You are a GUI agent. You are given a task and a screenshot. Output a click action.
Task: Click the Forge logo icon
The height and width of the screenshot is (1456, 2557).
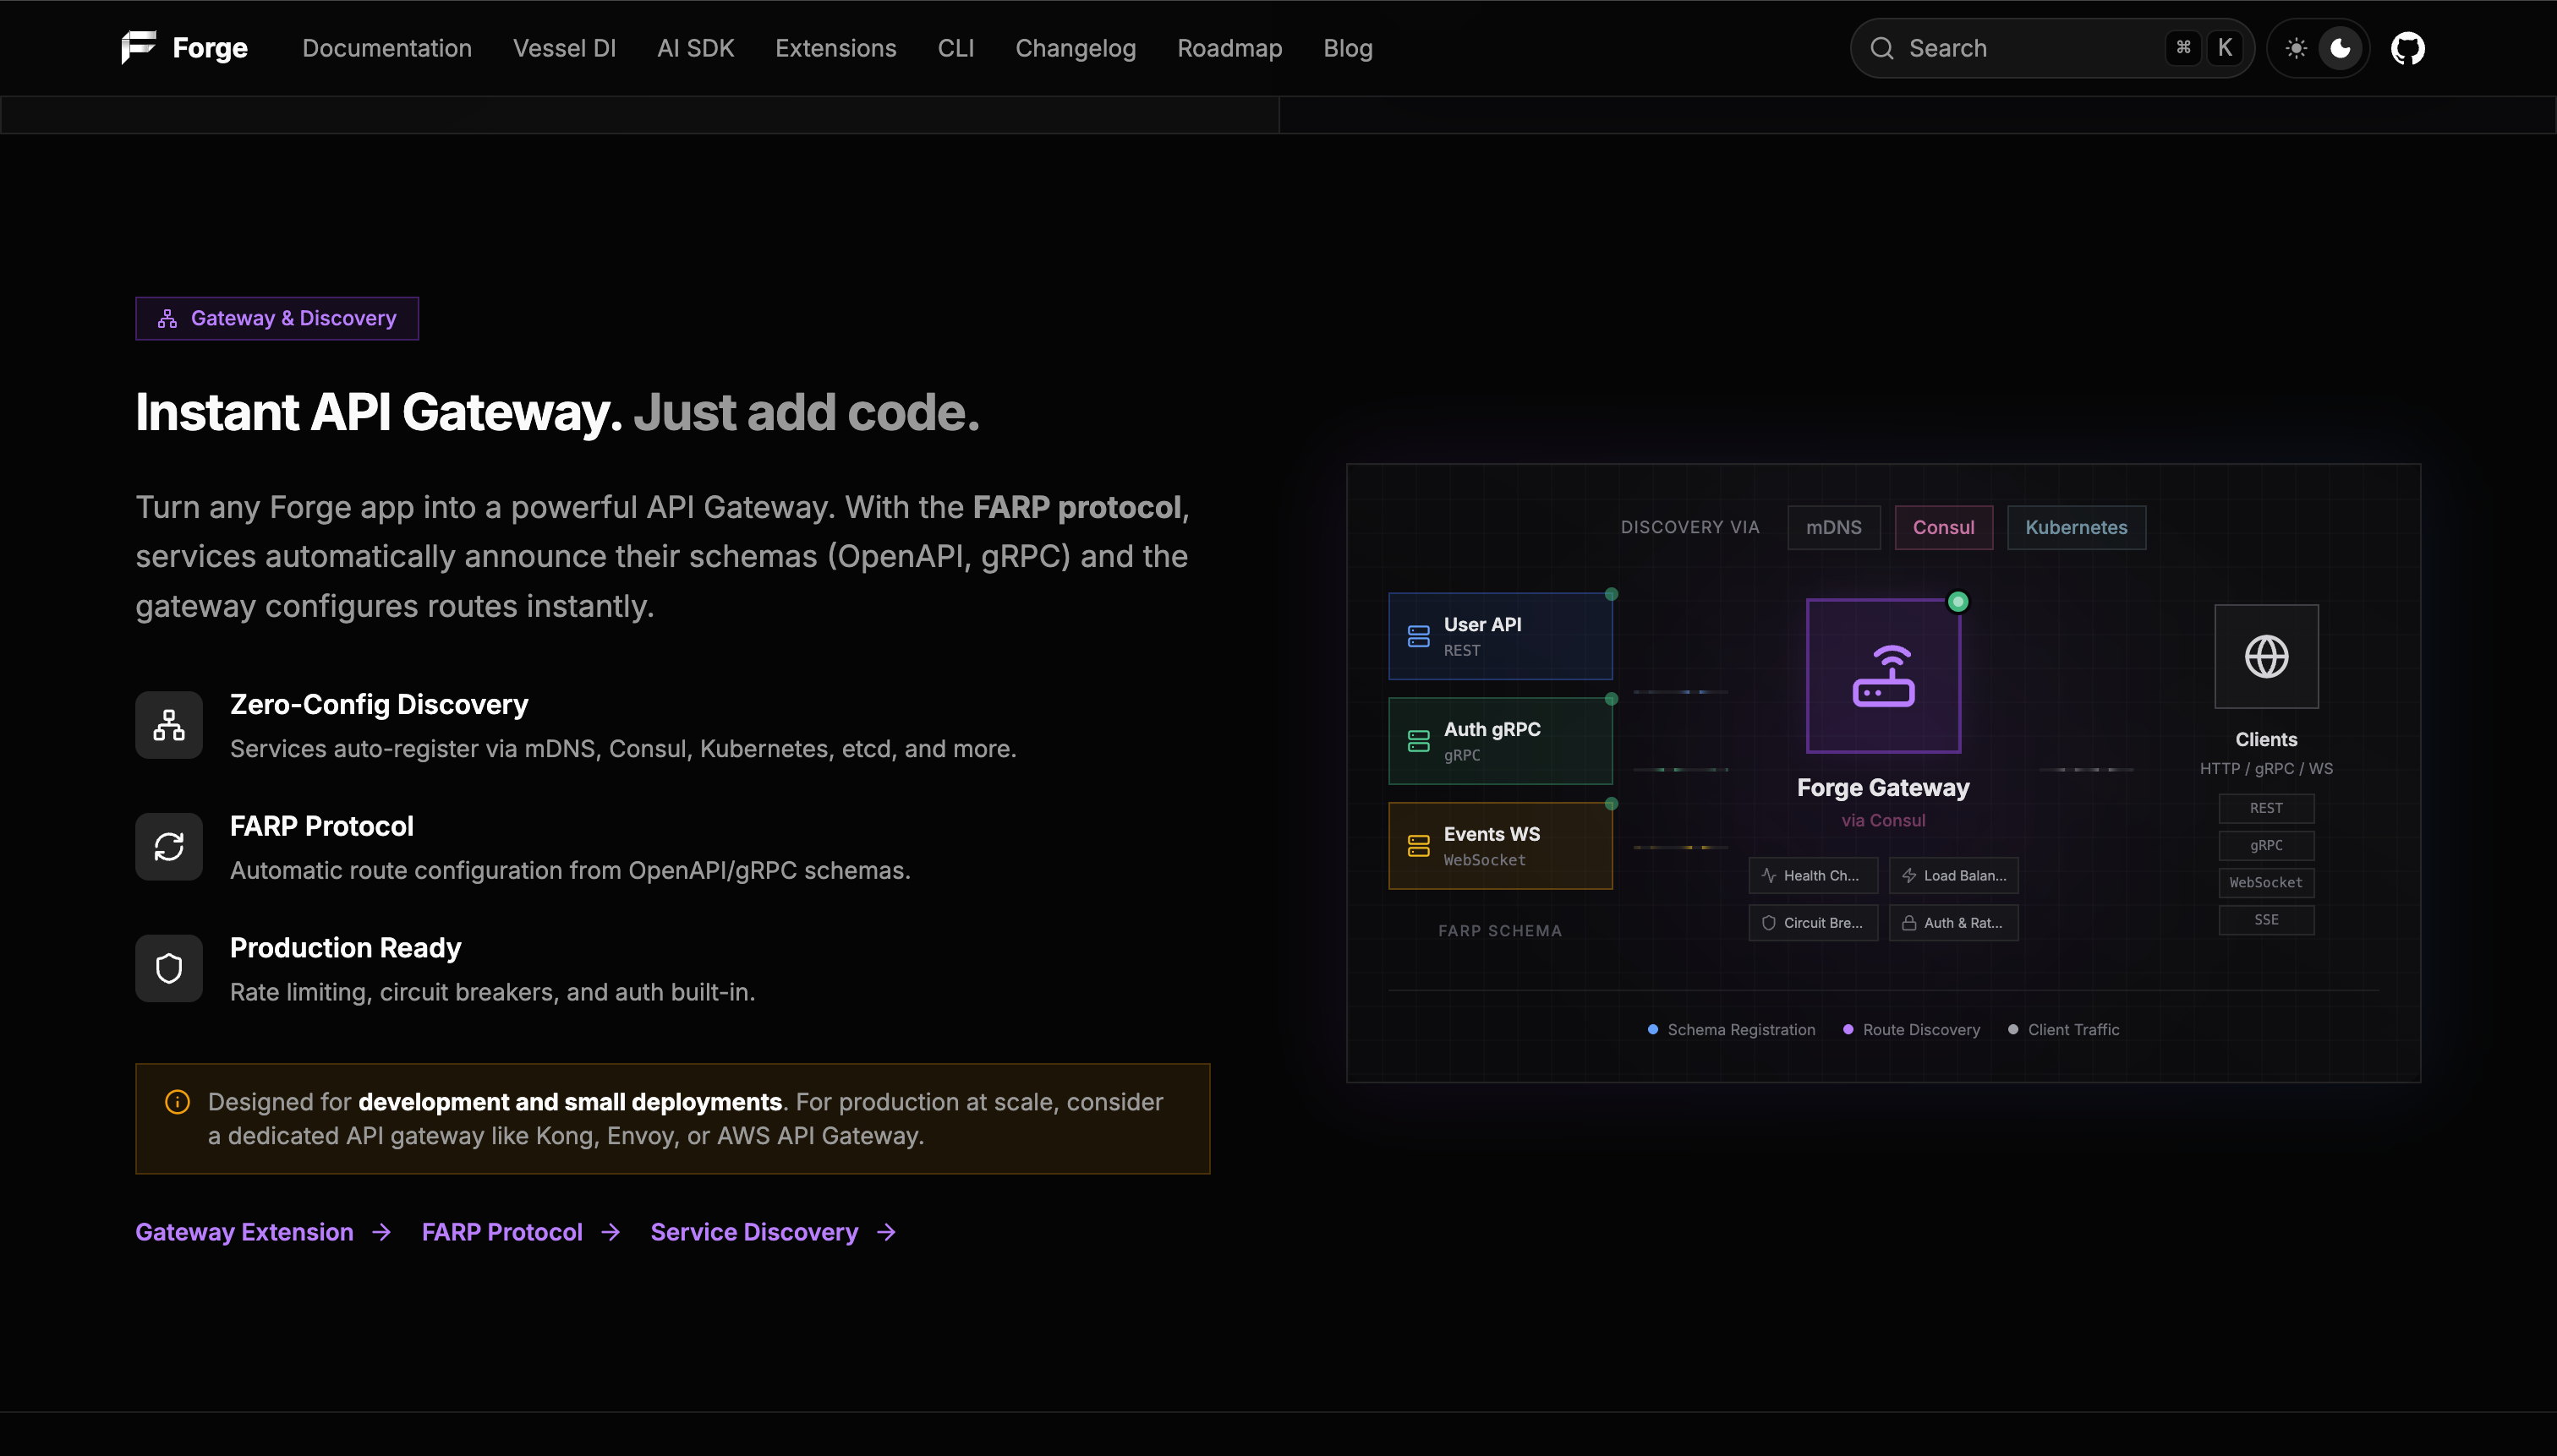tap(137, 47)
